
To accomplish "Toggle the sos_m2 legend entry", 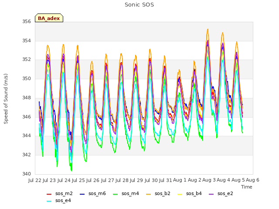I will (x=60, y=193).
